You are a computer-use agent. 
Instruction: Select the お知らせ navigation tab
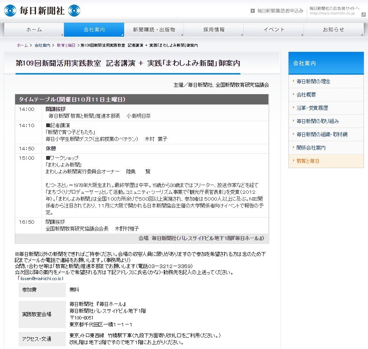click(333, 30)
